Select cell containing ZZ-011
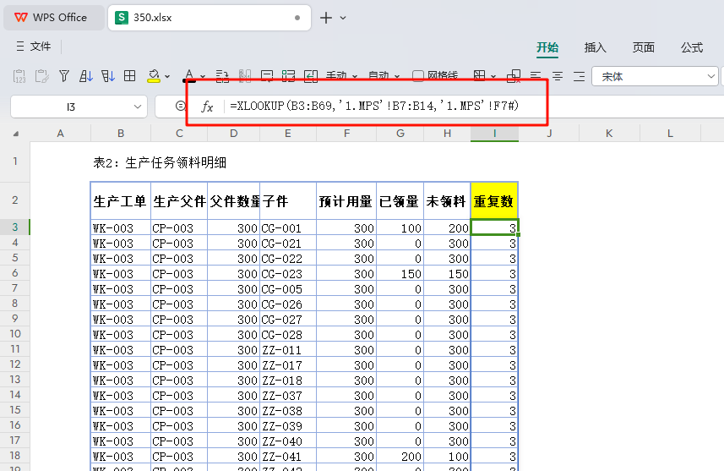 pyautogui.click(x=288, y=350)
